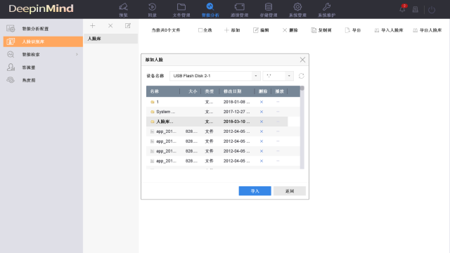Select the 人脸库 entry in library list
This screenshot has width=450, height=253.
(x=111, y=39)
